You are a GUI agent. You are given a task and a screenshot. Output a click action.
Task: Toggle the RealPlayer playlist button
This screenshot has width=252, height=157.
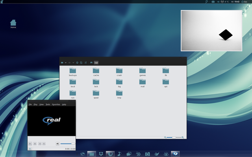pos(30,148)
